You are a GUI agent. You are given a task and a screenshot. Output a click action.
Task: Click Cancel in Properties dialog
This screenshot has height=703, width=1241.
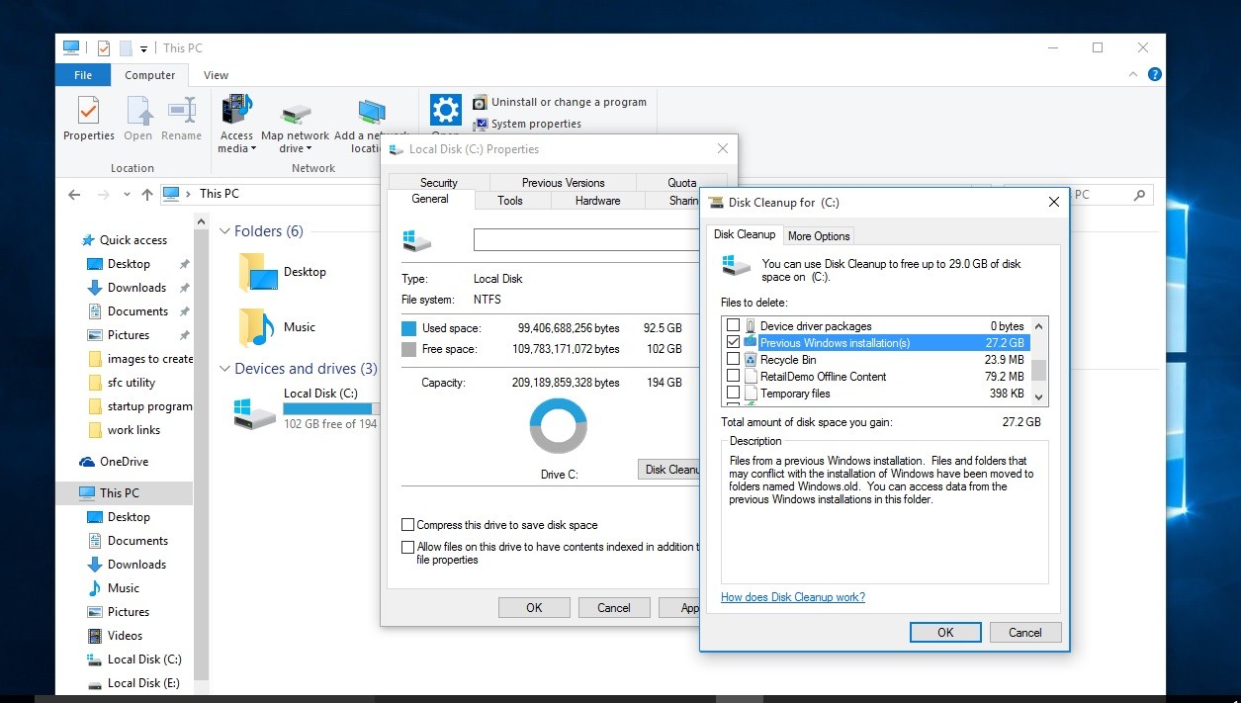tap(614, 608)
